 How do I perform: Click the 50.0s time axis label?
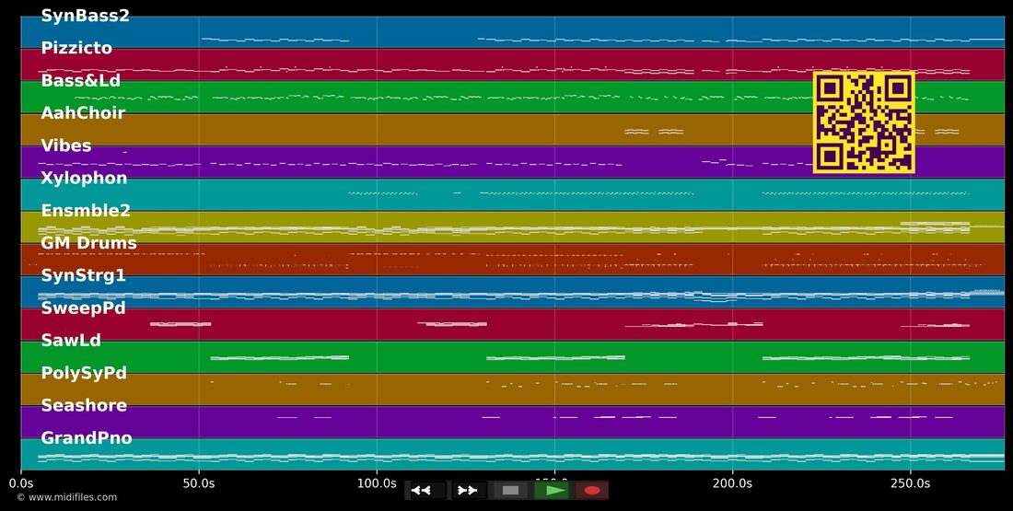pos(199,482)
